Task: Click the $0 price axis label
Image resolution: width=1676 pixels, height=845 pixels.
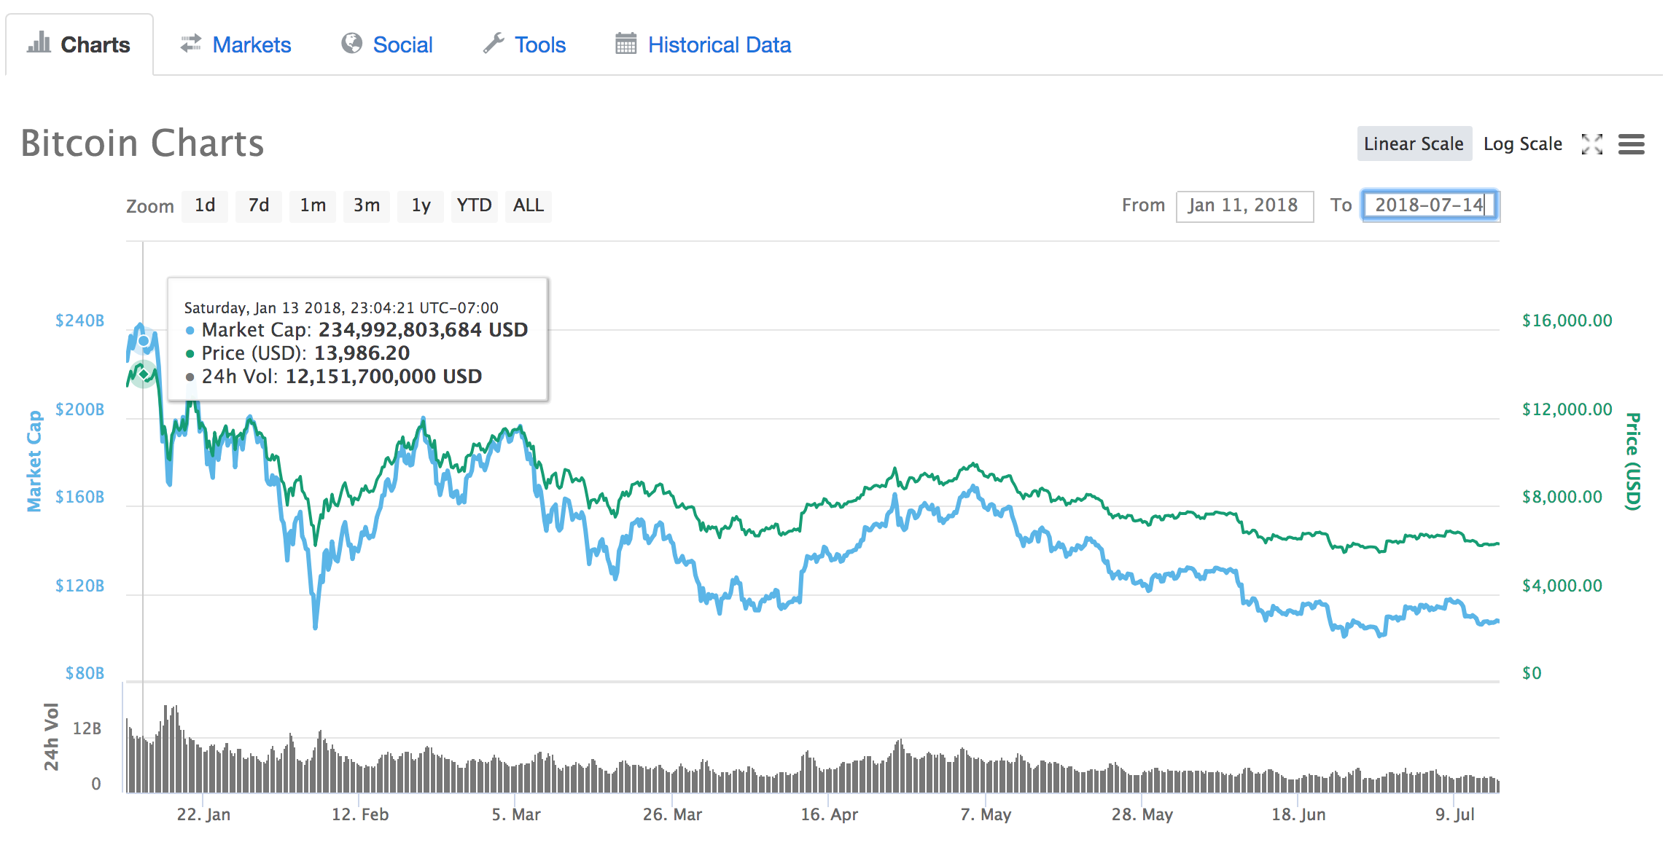Action: click(x=1532, y=673)
